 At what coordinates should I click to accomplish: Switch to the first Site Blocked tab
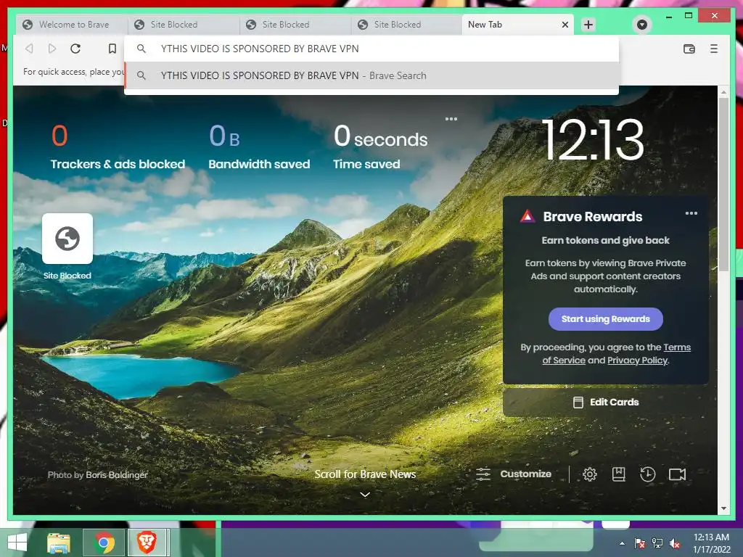184,25
